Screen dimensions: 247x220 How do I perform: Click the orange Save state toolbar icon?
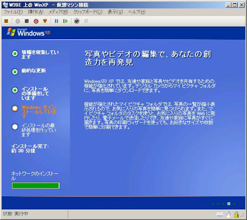tap(45, 21)
